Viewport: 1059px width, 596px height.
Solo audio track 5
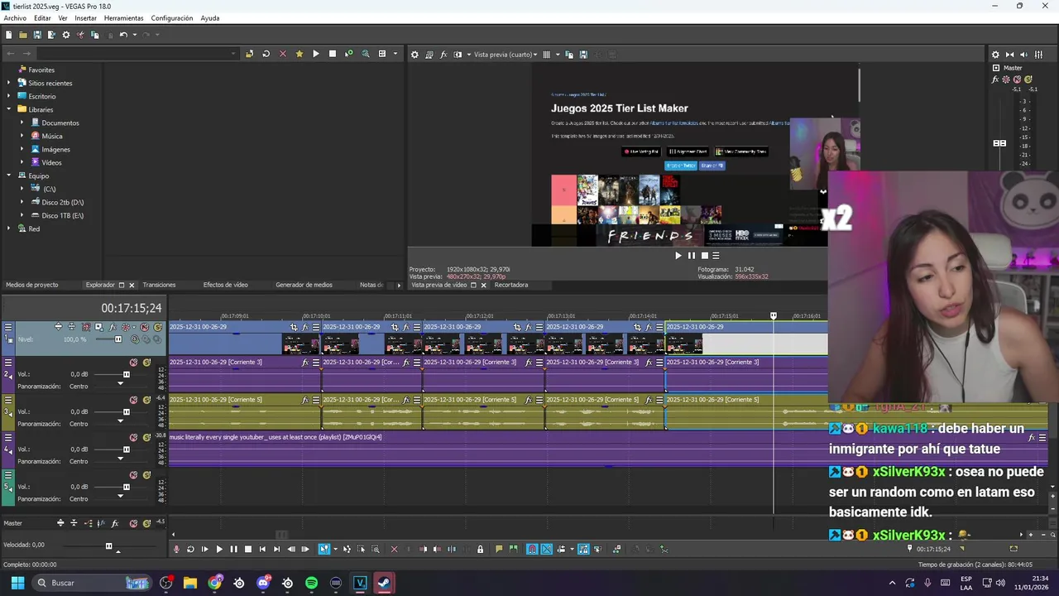146,475
